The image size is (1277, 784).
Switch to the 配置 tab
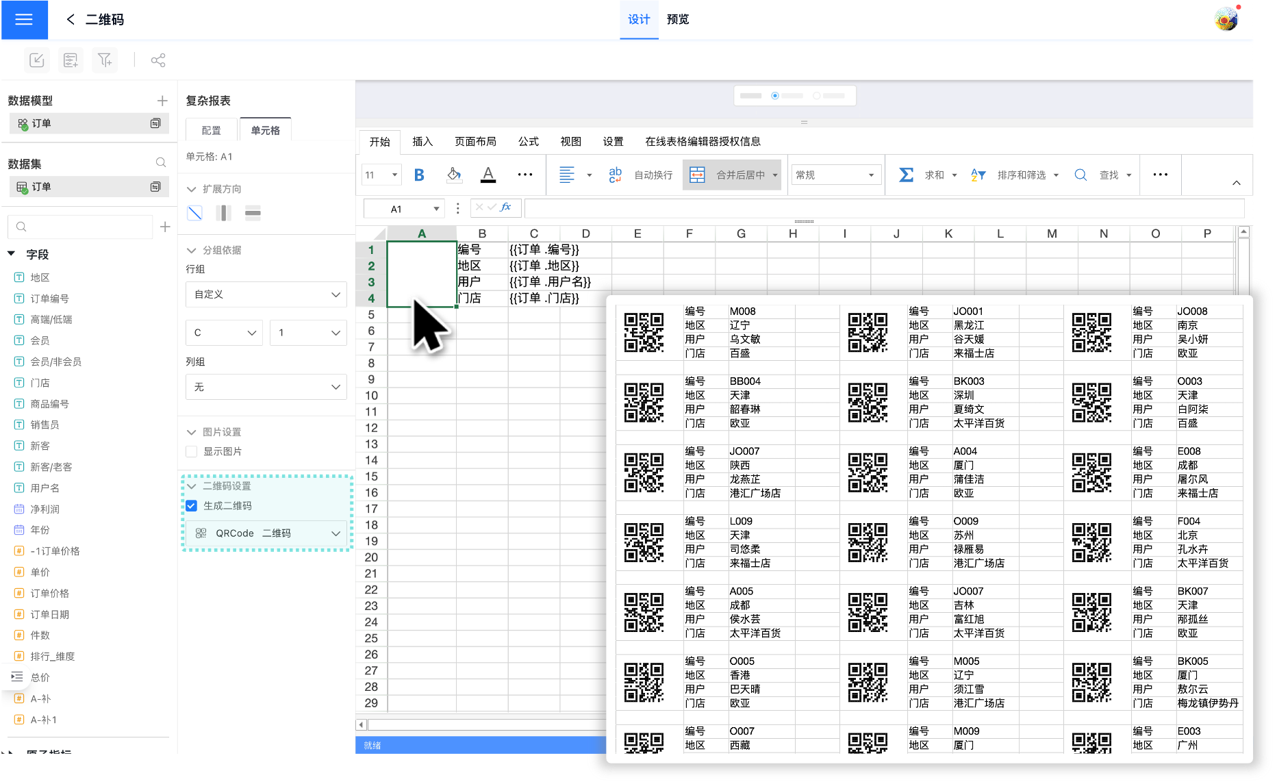click(x=212, y=130)
